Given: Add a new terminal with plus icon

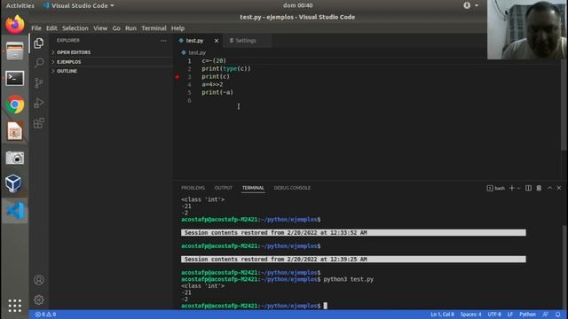Looking at the screenshot, I should coord(511,188).
